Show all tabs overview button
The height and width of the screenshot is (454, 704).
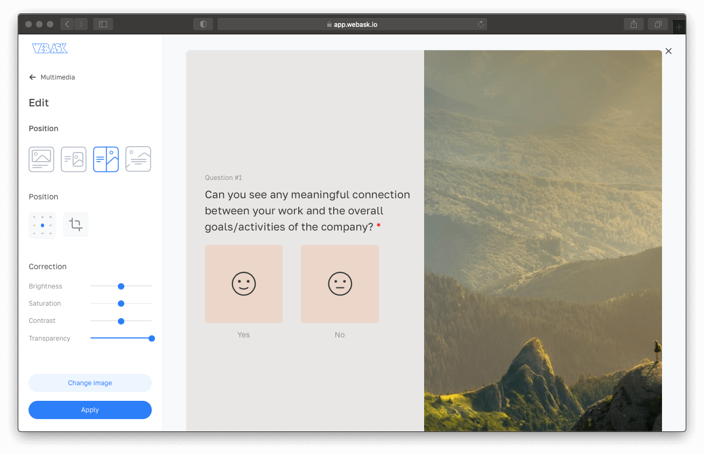[658, 24]
